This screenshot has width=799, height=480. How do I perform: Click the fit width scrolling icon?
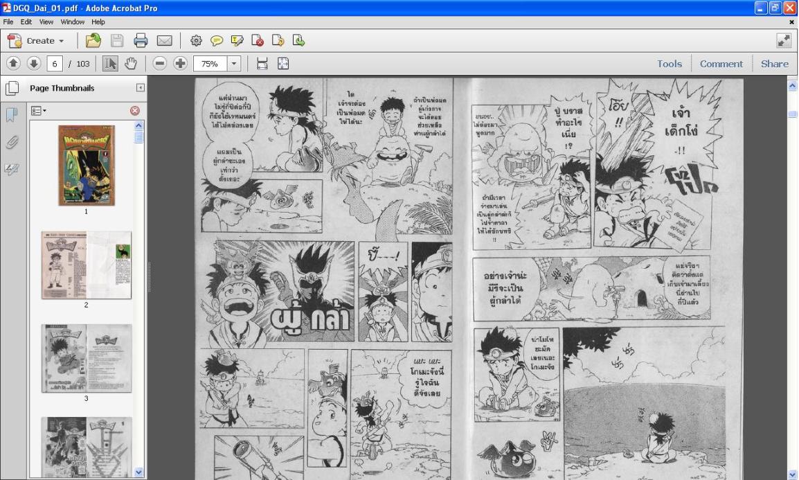262,63
